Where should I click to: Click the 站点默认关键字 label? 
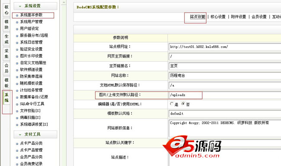click(x=120, y=143)
